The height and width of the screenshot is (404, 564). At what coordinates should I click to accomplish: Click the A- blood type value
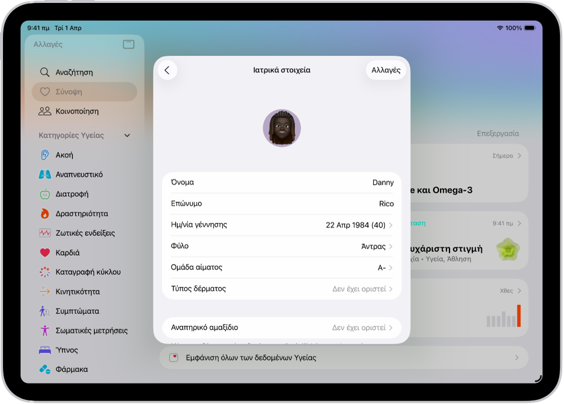[382, 267]
